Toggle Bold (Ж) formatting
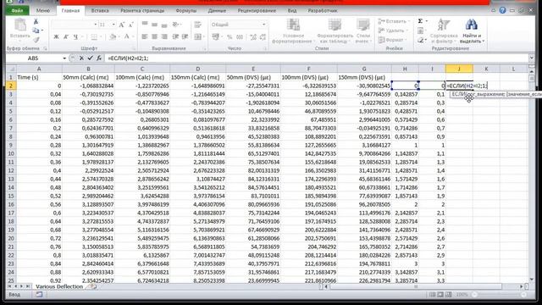 click(57, 36)
